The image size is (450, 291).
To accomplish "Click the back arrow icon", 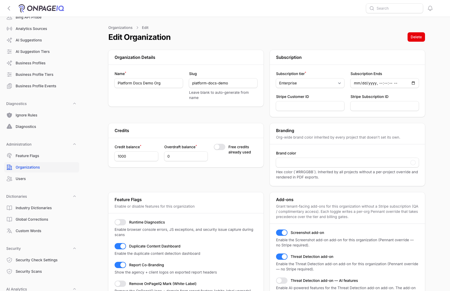I will (9, 8).
